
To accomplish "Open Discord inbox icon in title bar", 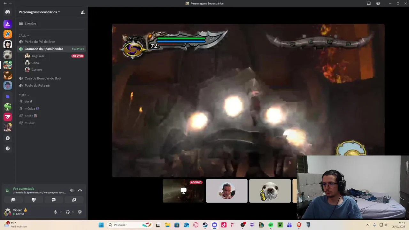I will point(369,4).
